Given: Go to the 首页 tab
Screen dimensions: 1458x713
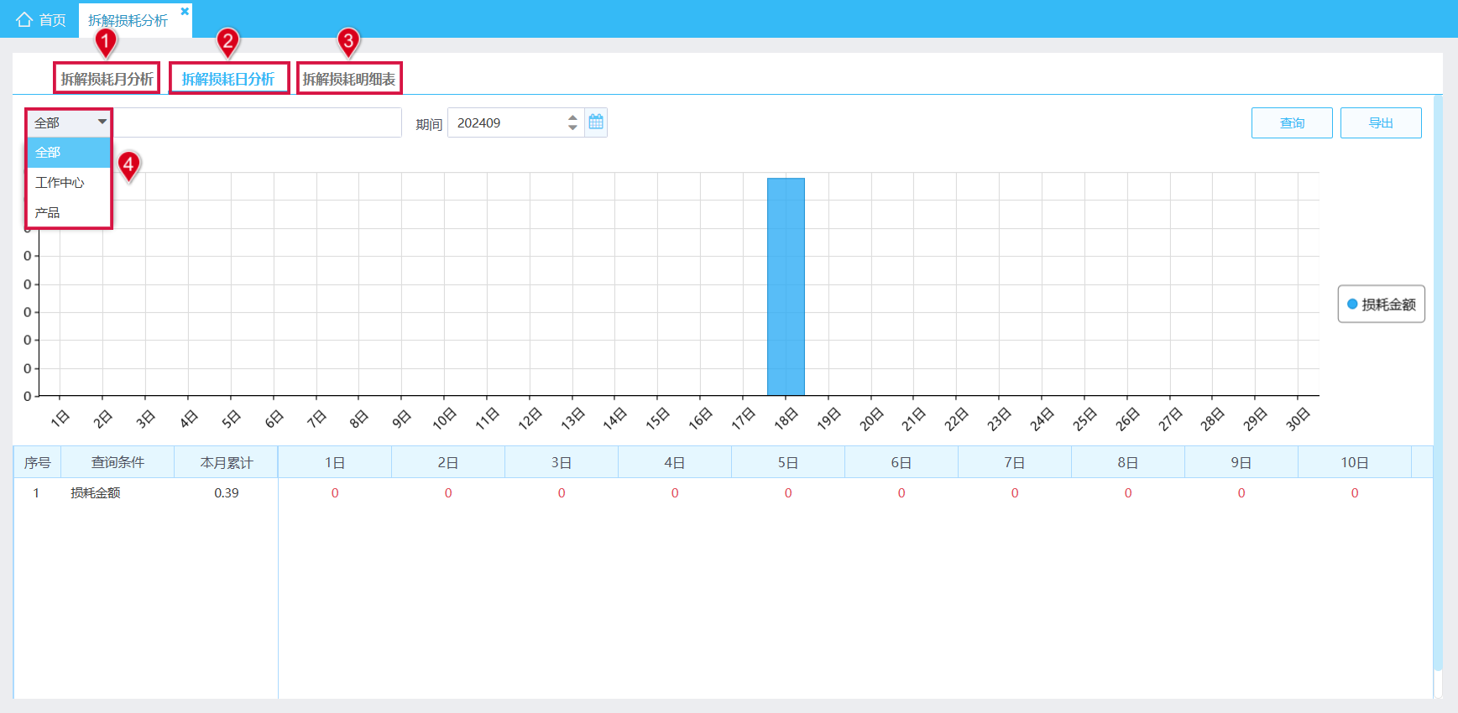Looking at the screenshot, I should 41,19.
